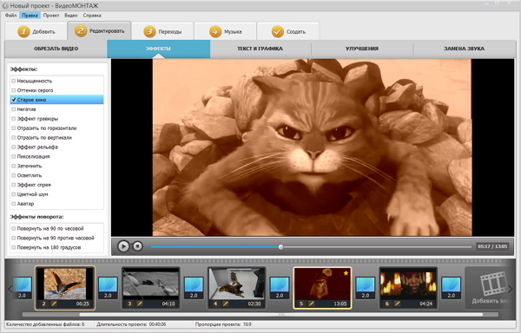This screenshot has width=521, height=333.
Task: Select transition tile before butterfly clip
Action: pyautogui.click(x=22, y=288)
